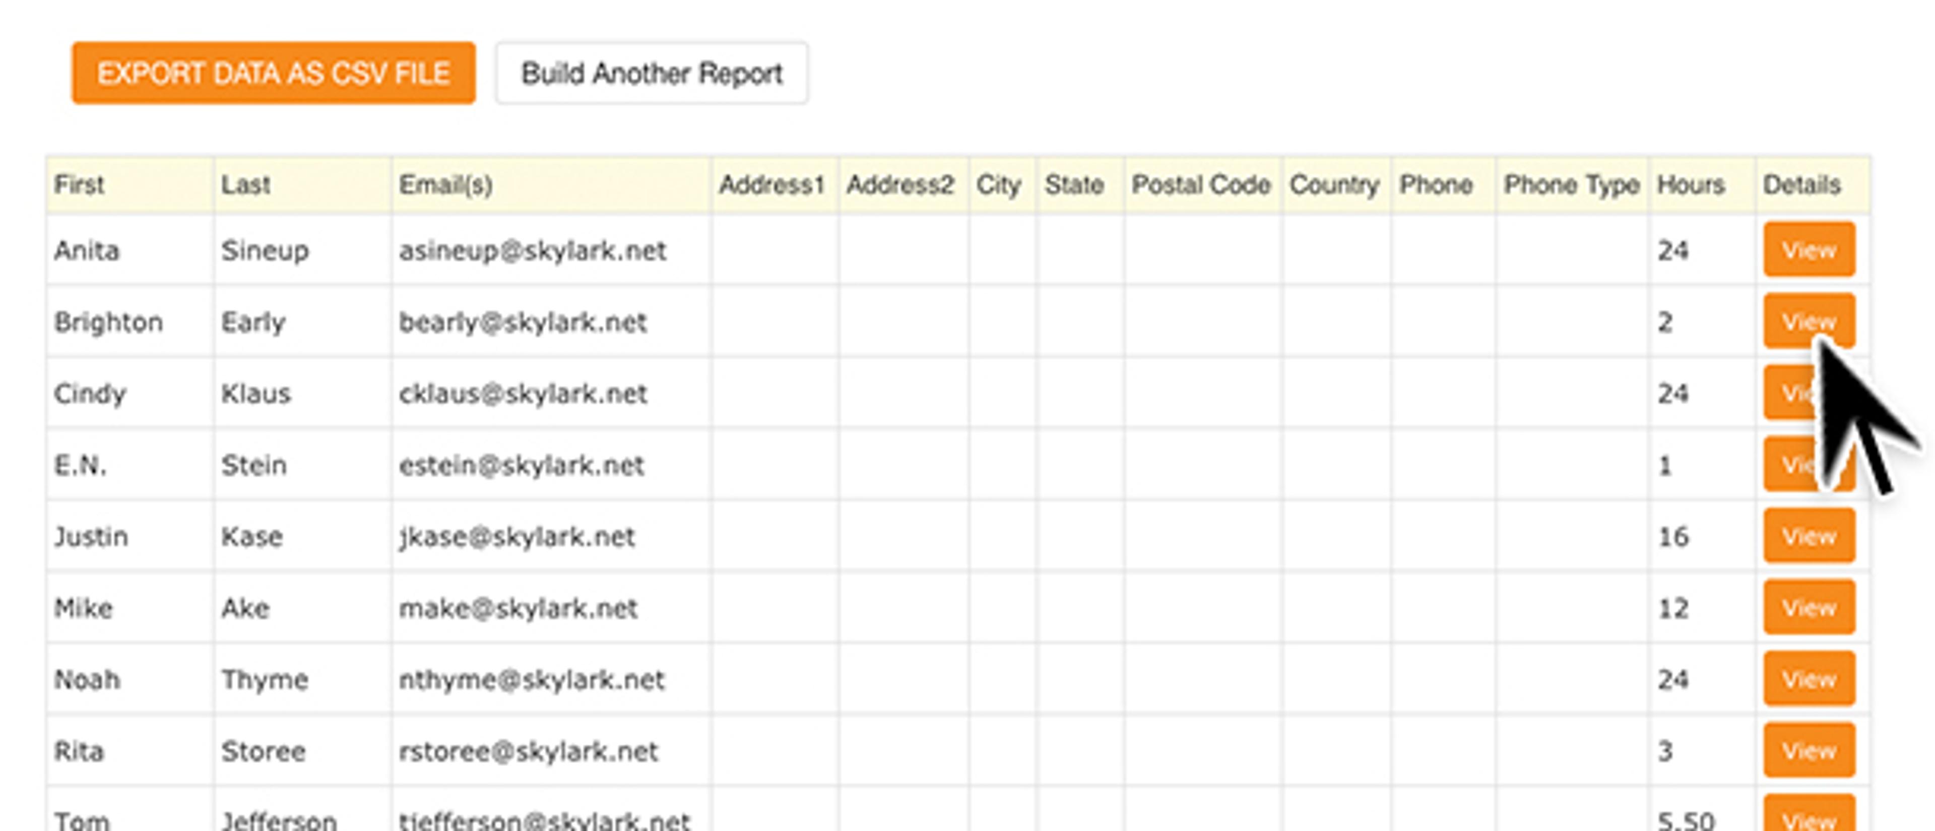Select the estein@skylark.net email cell
The width and height of the screenshot is (1935, 831).
522,465
